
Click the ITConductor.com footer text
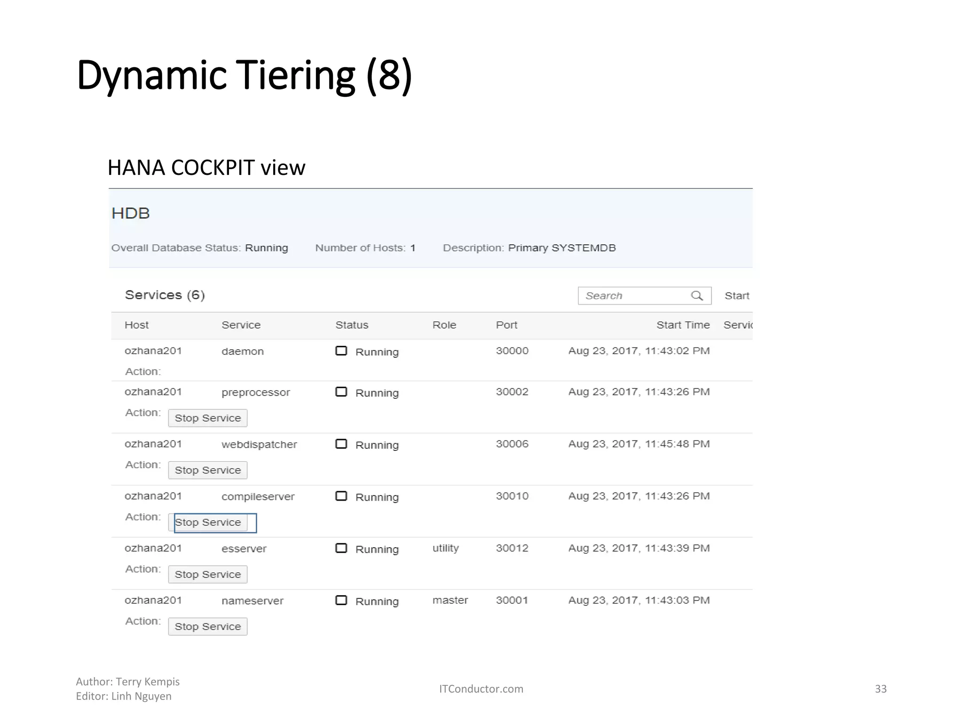click(x=481, y=689)
